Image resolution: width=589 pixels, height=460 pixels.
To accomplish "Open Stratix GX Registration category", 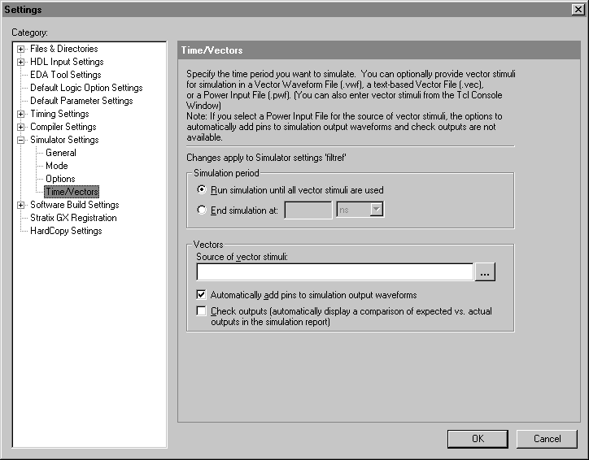I will tap(73, 218).
